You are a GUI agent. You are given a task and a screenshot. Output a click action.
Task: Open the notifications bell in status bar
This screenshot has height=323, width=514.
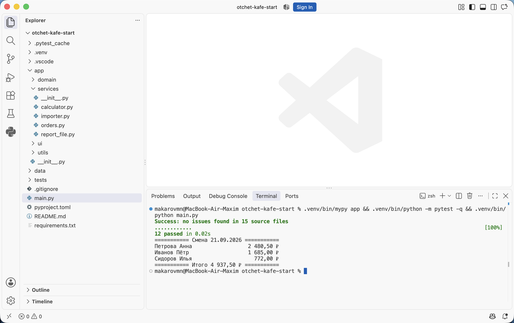(x=505, y=316)
